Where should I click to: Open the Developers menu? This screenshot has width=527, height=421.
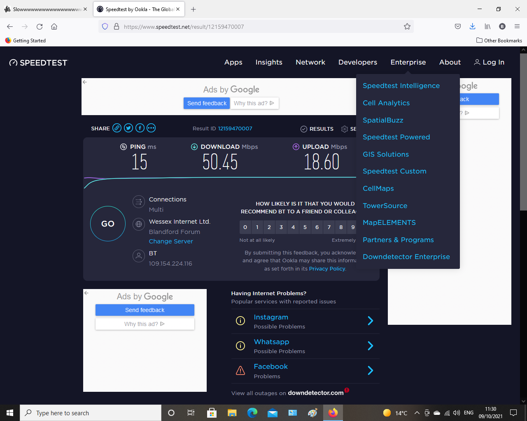358,62
